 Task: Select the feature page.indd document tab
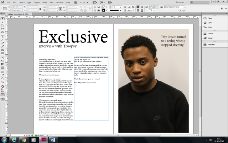click(17, 14)
